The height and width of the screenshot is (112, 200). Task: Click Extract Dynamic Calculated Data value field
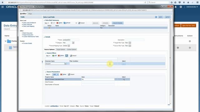(x=98, y=79)
